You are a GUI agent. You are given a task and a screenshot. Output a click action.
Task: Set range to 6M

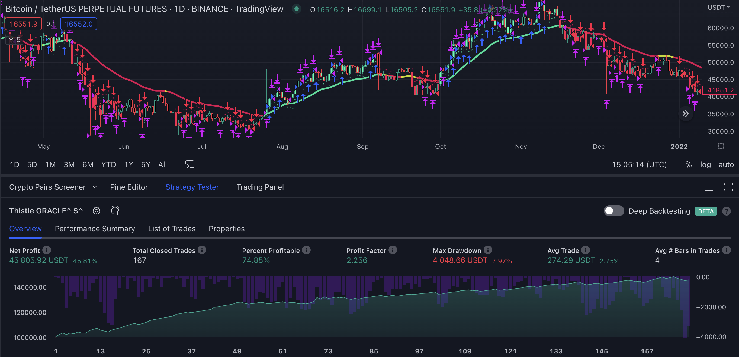88,164
